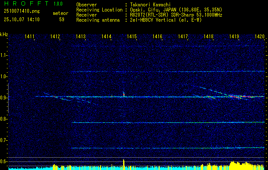Screen dimensions: 268x170
Task: Click the version number 1.0.0
Action: point(58,4)
